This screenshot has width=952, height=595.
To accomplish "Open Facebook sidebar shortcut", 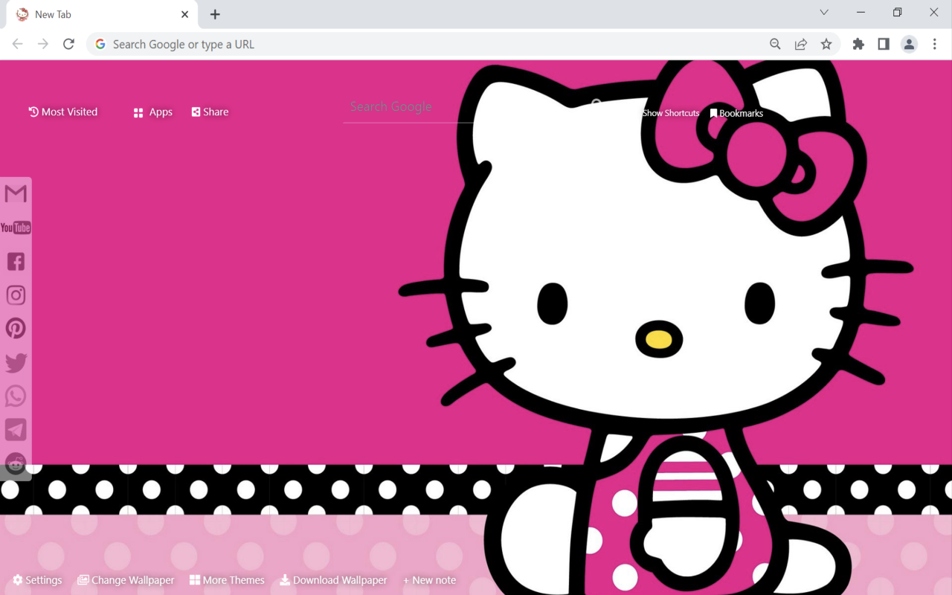I will click(16, 261).
